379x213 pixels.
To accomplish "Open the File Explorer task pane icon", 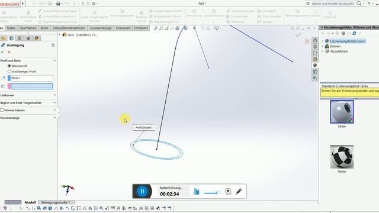I will [x=315, y=53].
